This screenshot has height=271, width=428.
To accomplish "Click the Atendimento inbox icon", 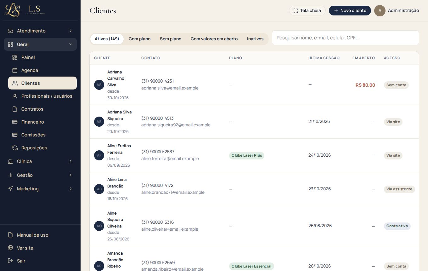I will pos(10,31).
